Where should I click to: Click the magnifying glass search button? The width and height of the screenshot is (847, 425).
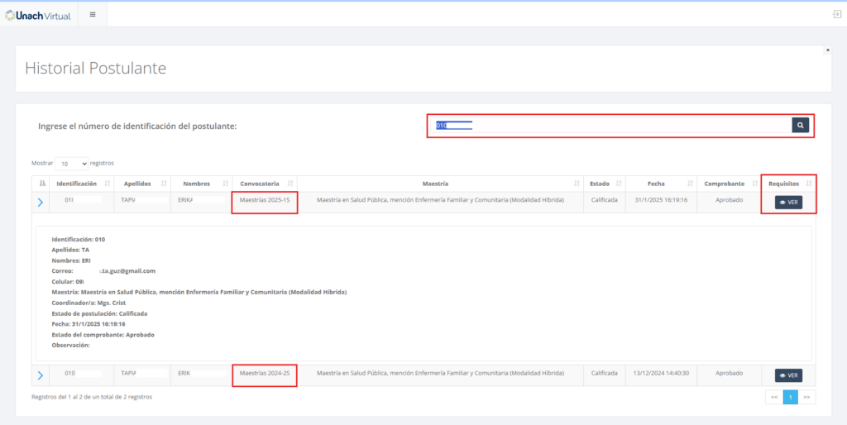pyautogui.click(x=800, y=126)
